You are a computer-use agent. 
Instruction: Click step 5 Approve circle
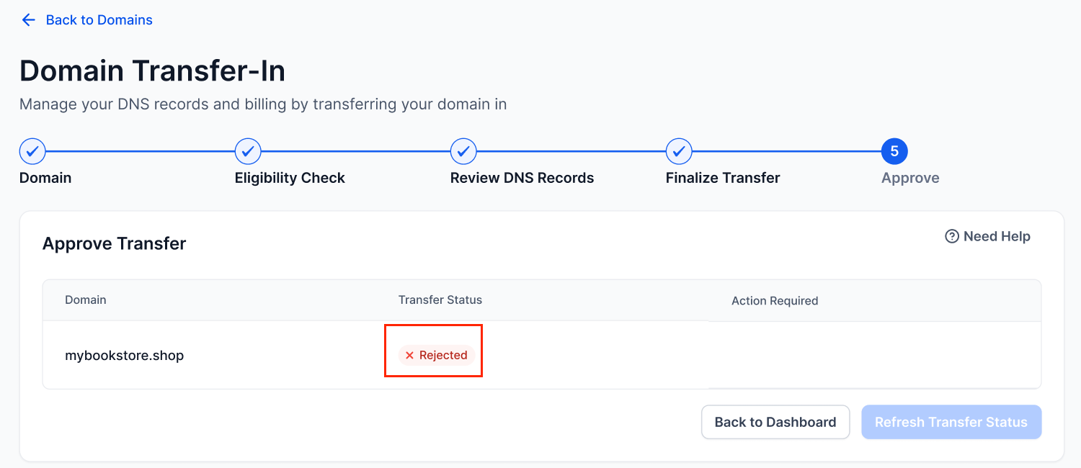[x=894, y=152]
